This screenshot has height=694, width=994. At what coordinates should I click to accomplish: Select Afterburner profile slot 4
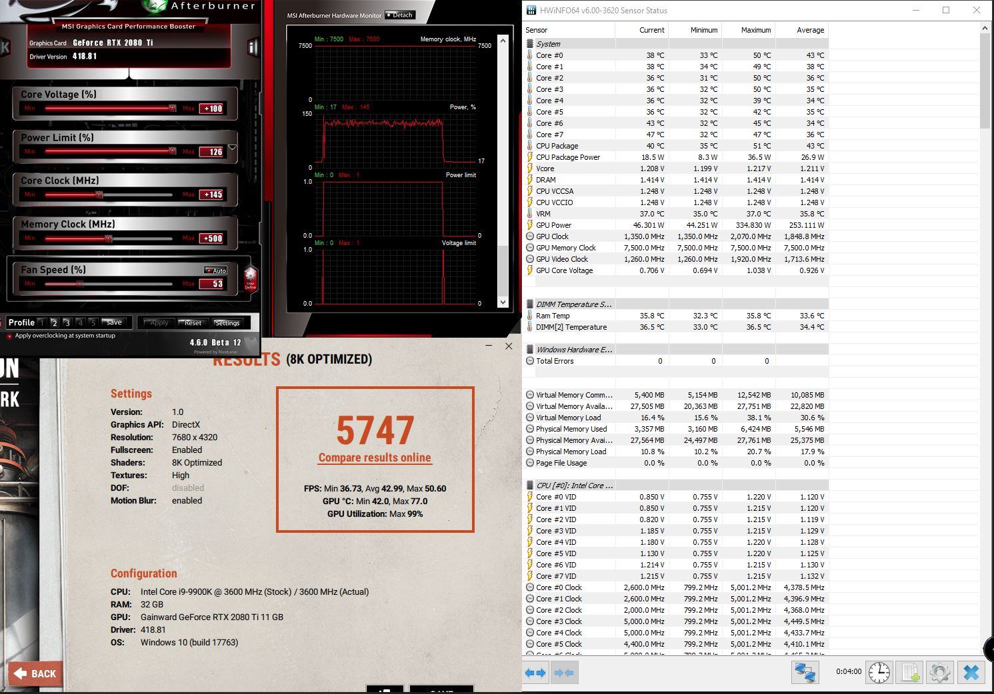click(x=80, y=323)
